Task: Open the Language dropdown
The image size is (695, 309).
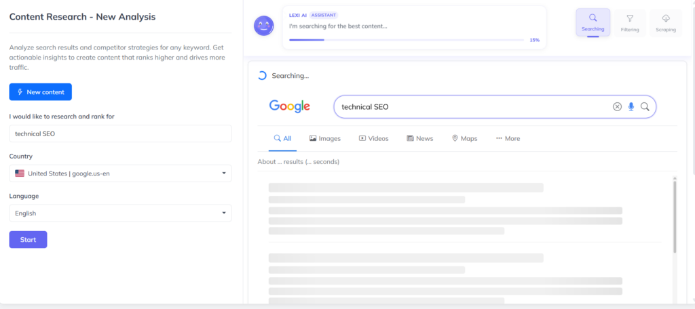Action: pyautogui.click(x=120, y=213)
